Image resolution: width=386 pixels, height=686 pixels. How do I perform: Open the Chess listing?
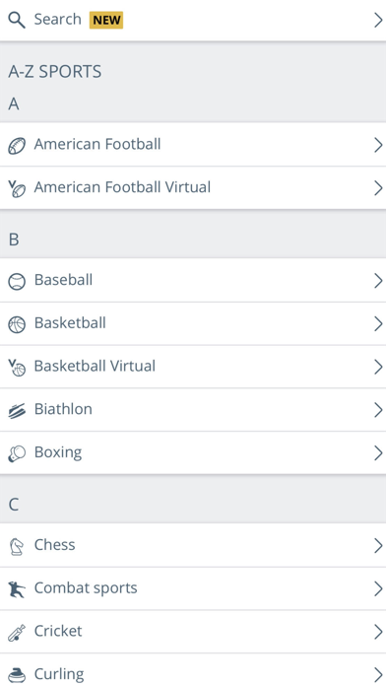click(193, 545)
